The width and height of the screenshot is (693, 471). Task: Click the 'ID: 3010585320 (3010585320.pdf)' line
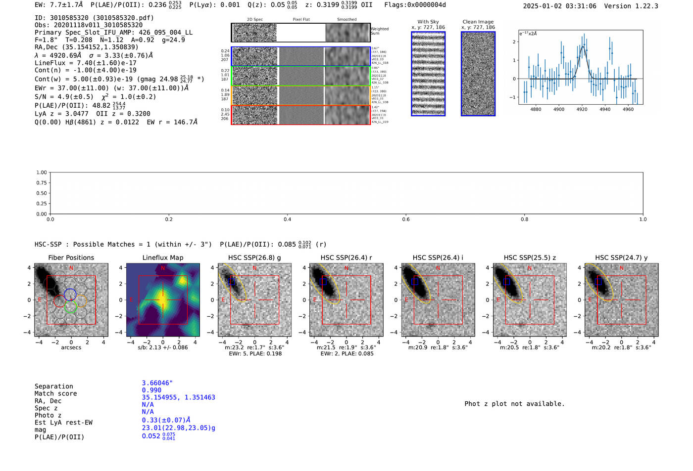pos(94,18)
